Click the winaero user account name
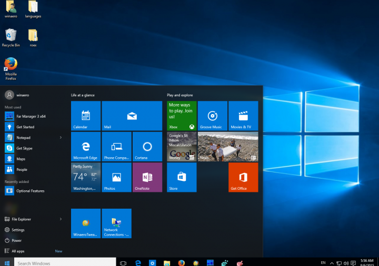This screenshot has height=266, width=379. point(23,95)
